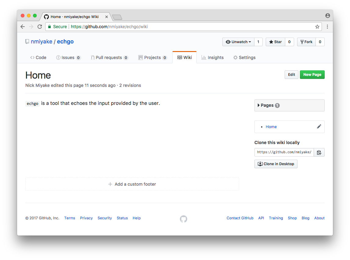
Task: Click the stargazers count next to Star
Action: [289, 42]
